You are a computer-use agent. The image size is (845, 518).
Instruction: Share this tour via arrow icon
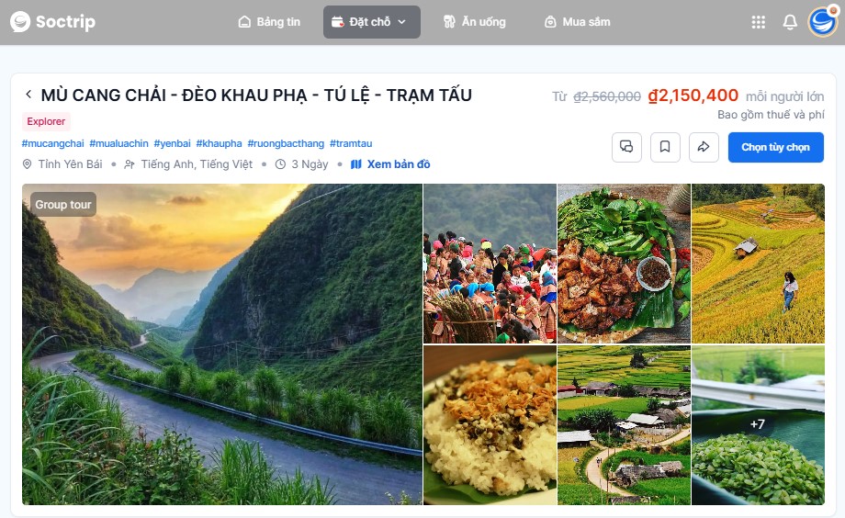tap(704, 147)
